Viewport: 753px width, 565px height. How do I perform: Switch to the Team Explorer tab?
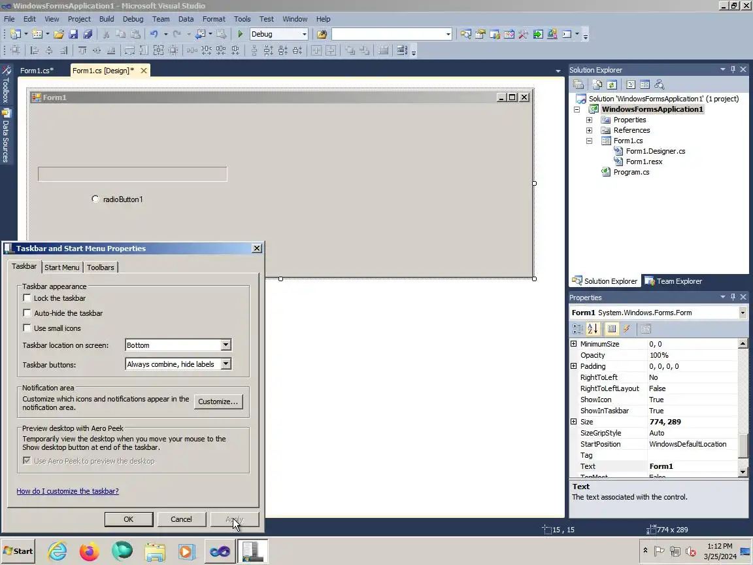pos(673,281)
